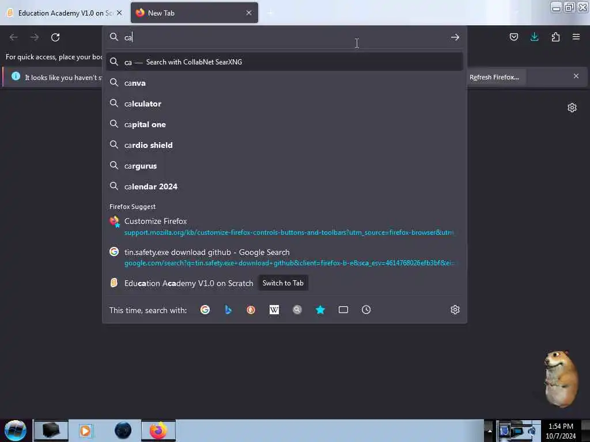Click the Switch to Tab button
The width and height of the screenshot is (590, 442).
tap(283, 283)
